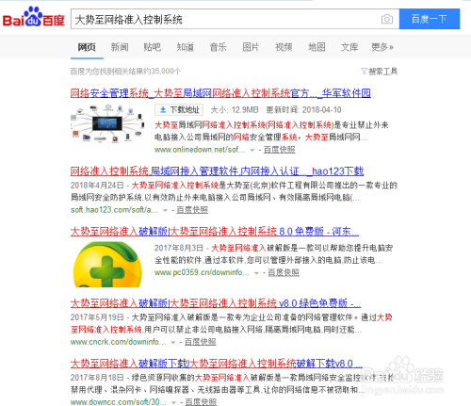The height and width of the screenshot is (406, 471).
Task: Open the 8.0 免费版 河东 result title
Action: (x=215, y=232)
